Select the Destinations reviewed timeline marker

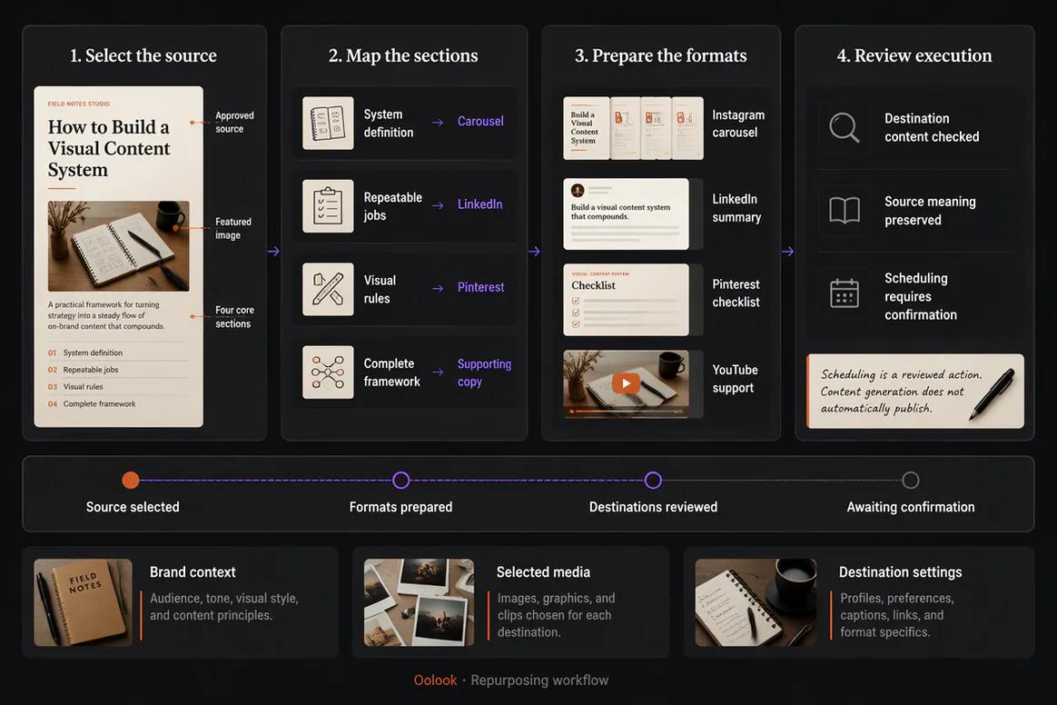pyautogui.click(x=653, y=481)
